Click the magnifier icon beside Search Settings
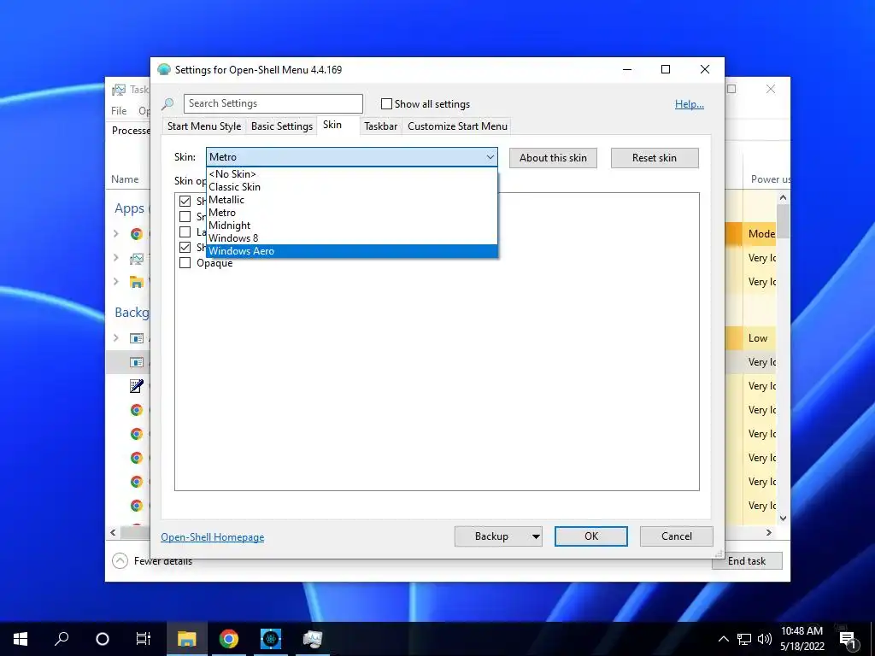The width and height of the screenshot is (875, 656). 167,103
